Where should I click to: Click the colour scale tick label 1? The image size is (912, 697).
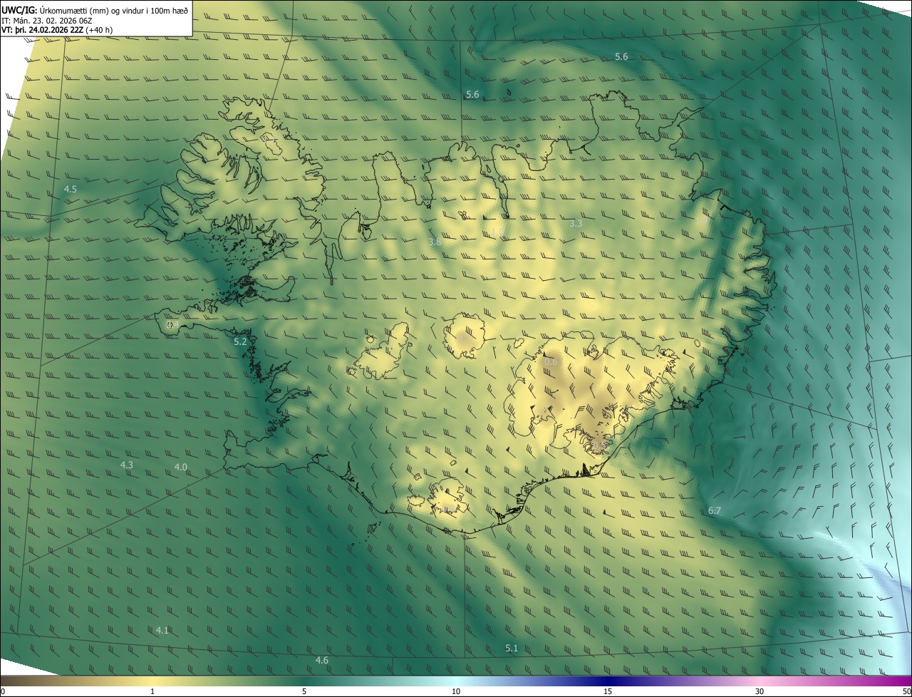point(152,691)
